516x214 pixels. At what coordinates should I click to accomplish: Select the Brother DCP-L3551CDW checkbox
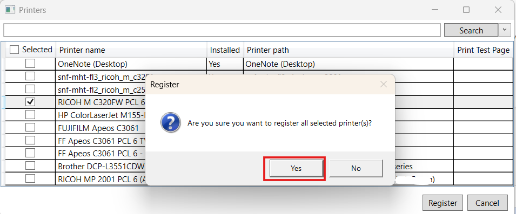coord(30,165)
